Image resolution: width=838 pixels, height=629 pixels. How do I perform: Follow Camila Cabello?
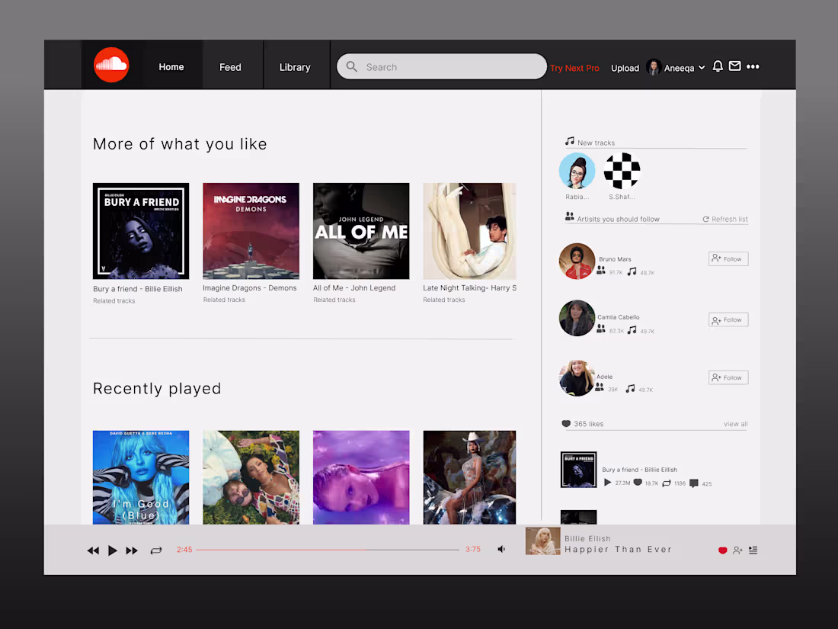728,320
